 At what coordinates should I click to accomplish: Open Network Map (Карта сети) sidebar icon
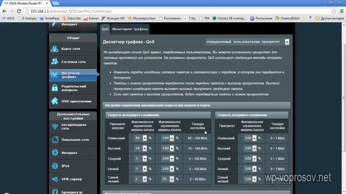tap(55, 48)
